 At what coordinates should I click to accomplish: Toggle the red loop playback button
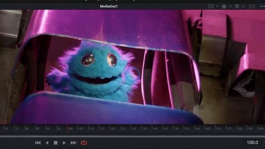pos(84,143)
